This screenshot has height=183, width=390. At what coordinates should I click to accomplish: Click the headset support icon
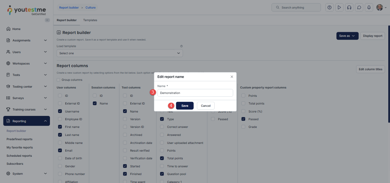click(349, 7)
